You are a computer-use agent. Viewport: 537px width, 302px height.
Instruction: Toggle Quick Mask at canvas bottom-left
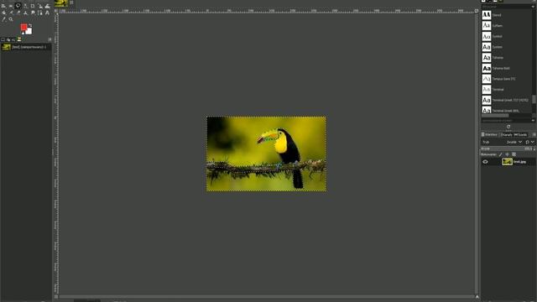tap(56, 297)
